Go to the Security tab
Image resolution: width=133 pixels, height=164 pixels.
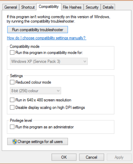tap(92, 7)
